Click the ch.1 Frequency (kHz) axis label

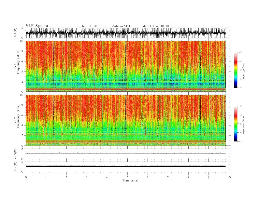[17, 62]
